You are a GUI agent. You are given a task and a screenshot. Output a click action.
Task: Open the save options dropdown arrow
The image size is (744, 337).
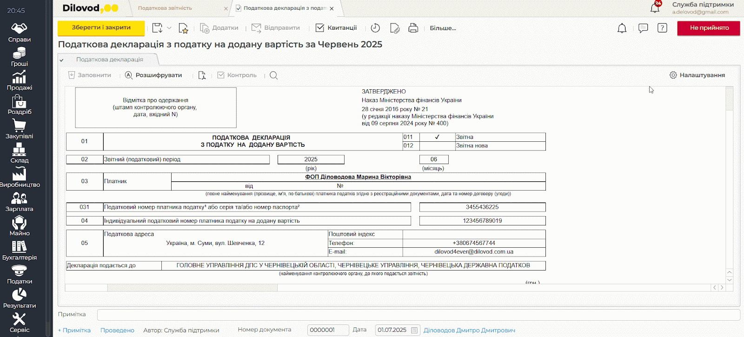coord(169,28)
